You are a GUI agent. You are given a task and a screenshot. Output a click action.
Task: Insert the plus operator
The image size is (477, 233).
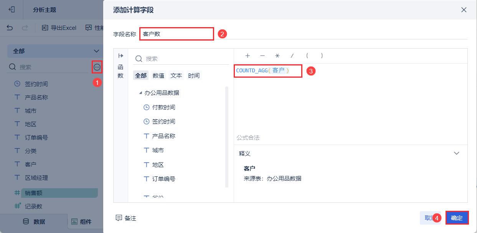point(248,55)
